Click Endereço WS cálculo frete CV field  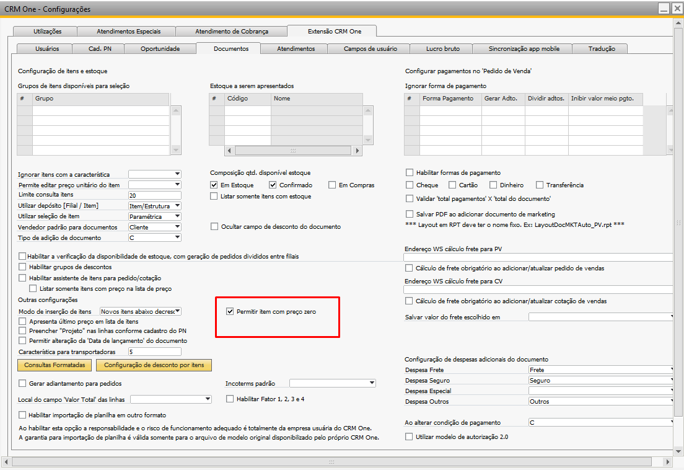click(x=538, y=290)
